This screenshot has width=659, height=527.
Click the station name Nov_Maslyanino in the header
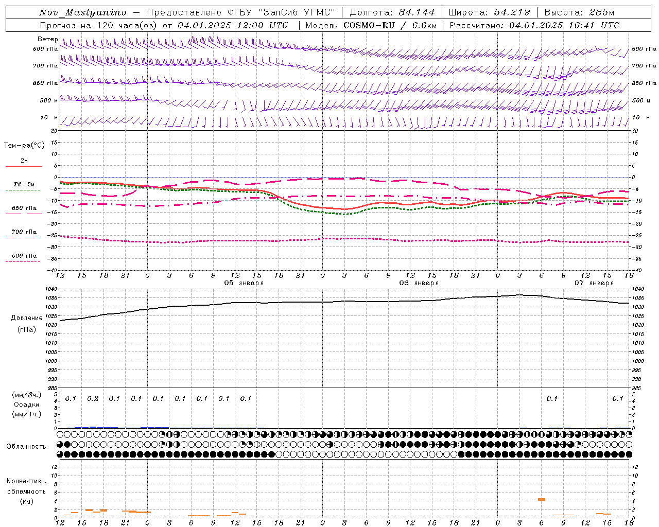point(83,12)
